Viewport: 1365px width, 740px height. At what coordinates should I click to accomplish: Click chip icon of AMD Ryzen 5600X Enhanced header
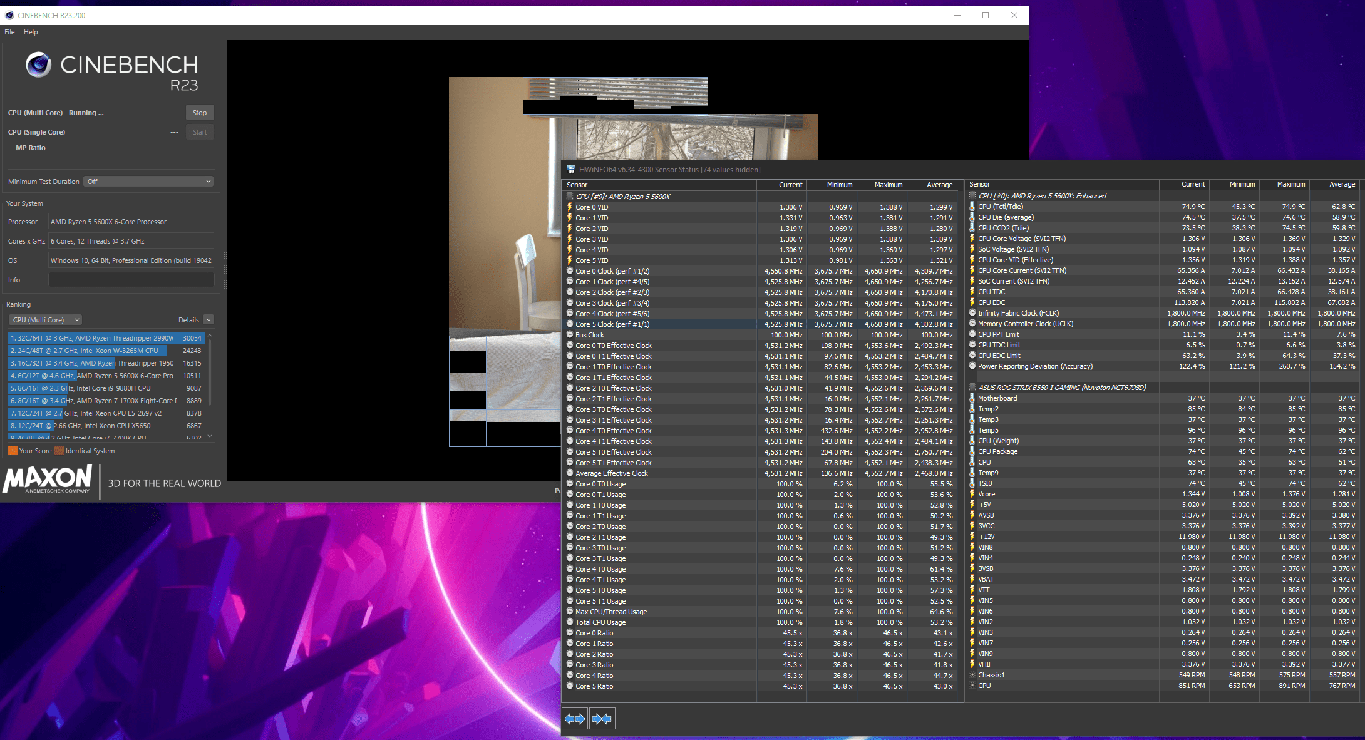[972, 196]
